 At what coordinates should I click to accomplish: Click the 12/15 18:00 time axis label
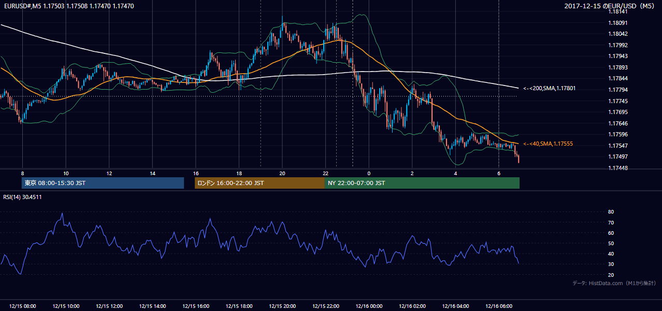(x=239, y=306)
